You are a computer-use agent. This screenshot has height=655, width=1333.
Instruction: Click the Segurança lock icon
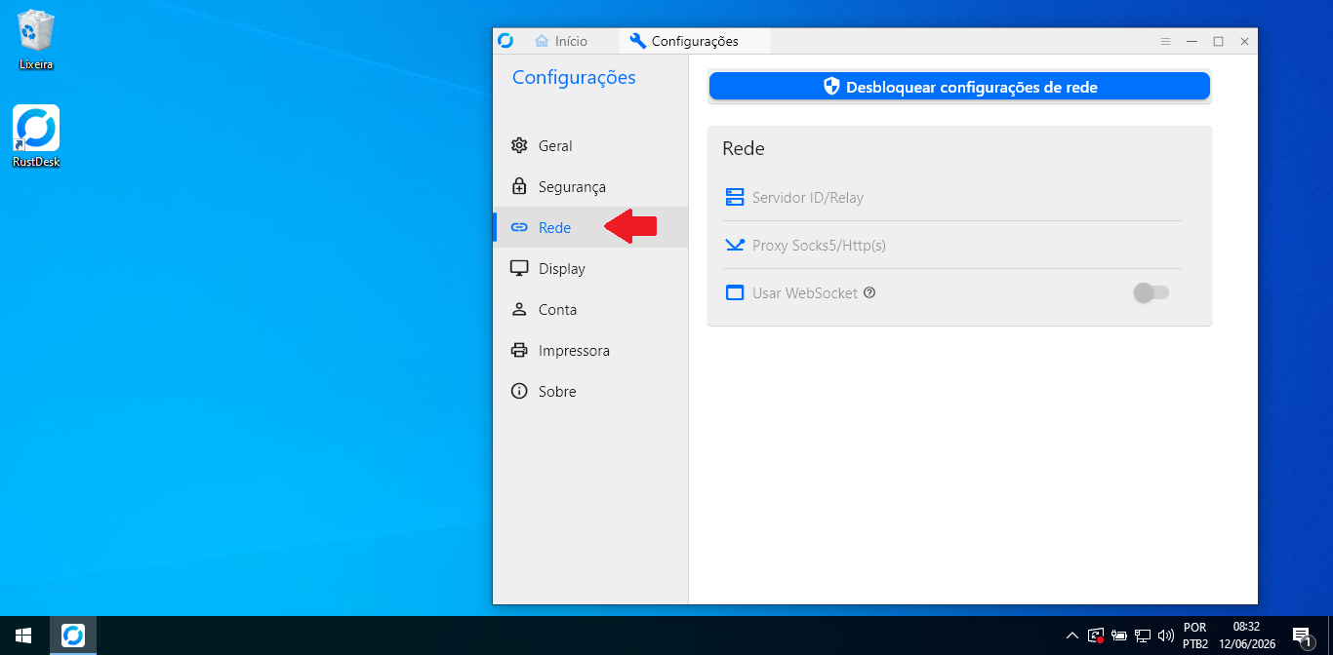coord(519,186)
